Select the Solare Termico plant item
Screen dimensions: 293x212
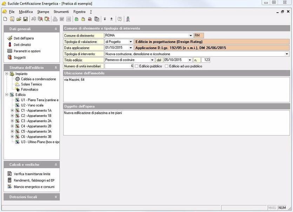[x=31, y=84]
